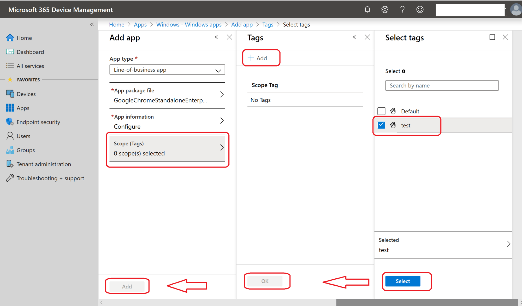This screenshot has height=306, width=522.
Task: Open the help question mark icon
Action: pos(402,10)
